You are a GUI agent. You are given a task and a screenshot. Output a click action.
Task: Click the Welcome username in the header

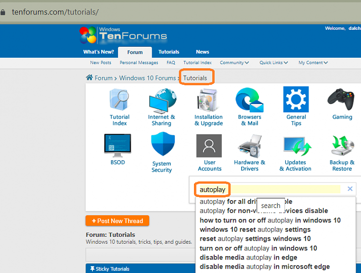click(x=354, y=28)
